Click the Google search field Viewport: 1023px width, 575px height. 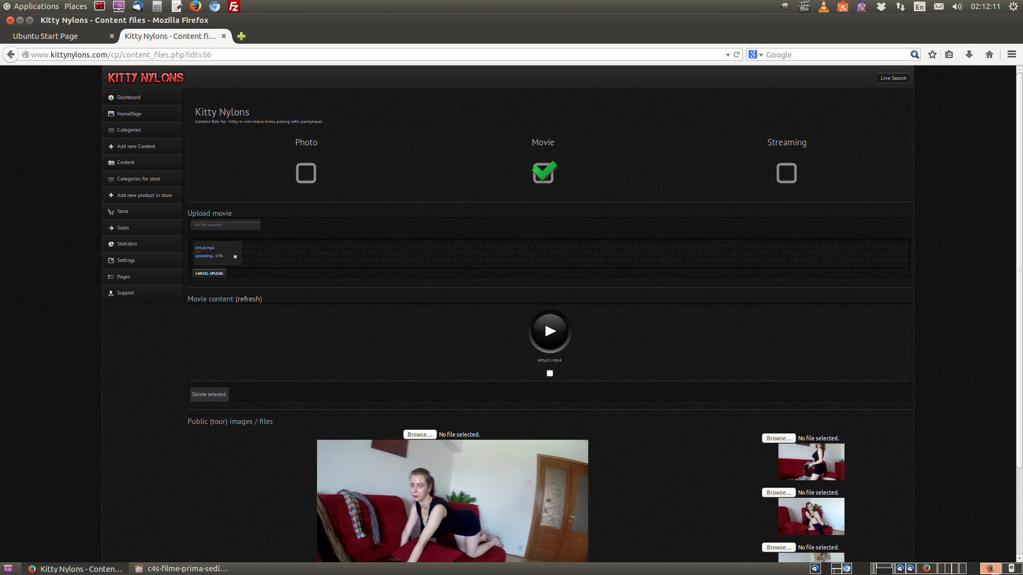click(x=837, y=54)
